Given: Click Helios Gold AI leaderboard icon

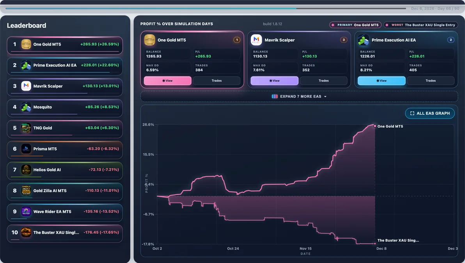Looking at the screenshot, I should pyautogui.click(x=26, y=170).
